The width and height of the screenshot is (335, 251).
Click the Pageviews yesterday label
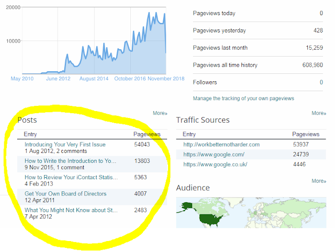(x=219, y=30)
